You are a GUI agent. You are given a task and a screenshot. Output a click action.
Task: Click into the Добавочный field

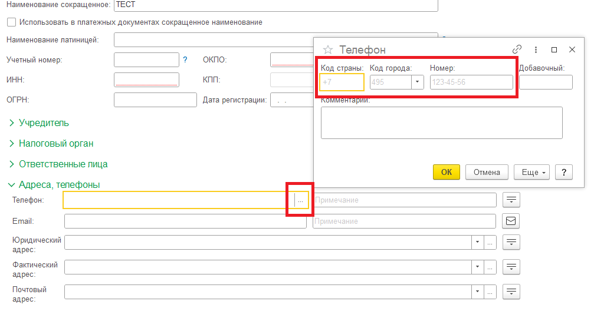[x=546, y=82]
